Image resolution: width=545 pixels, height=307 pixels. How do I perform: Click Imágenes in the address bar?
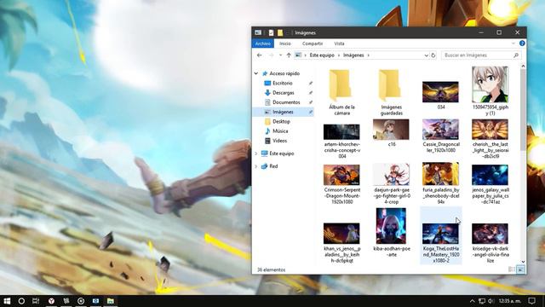[353, 55]
